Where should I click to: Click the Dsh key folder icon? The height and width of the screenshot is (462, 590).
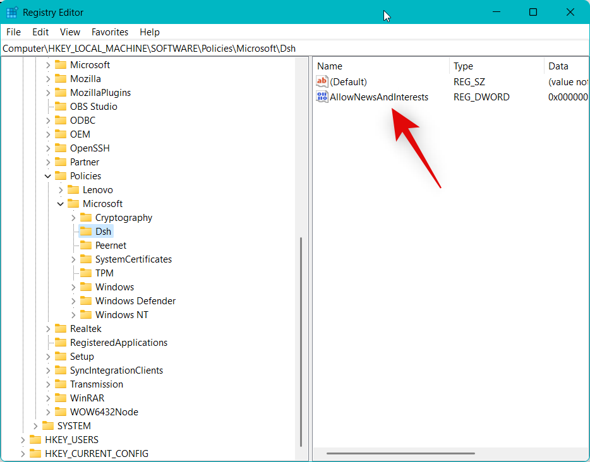click(x=86, y=231)
